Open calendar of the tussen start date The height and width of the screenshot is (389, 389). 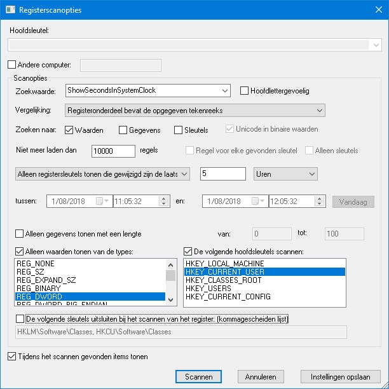(102, 201)
